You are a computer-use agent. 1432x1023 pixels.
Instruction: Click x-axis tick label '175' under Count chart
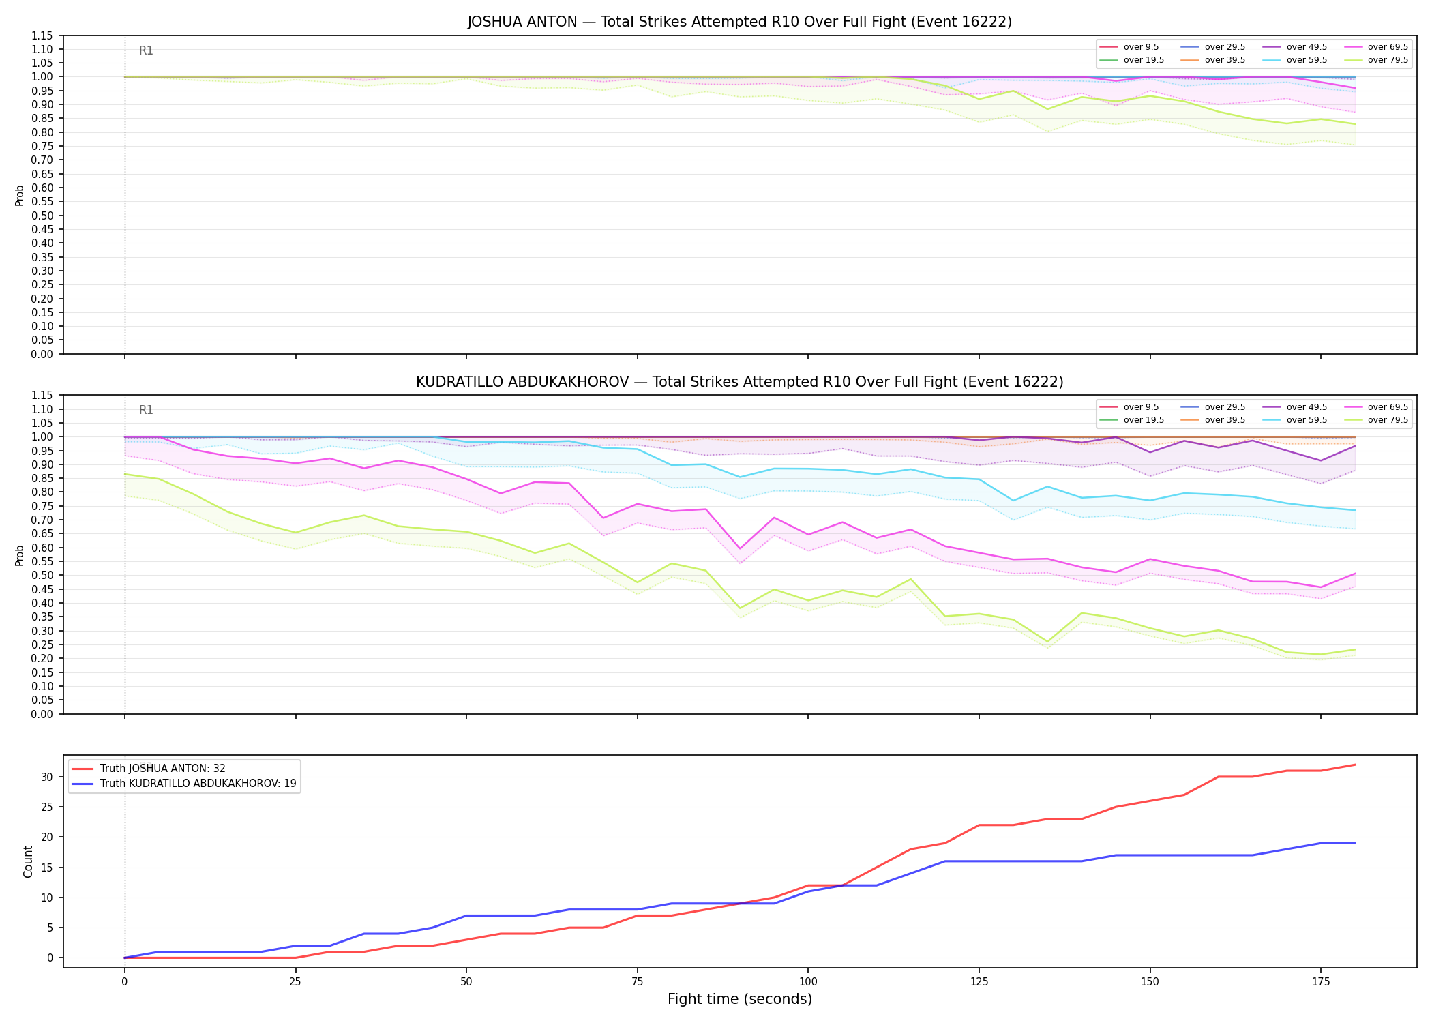pos(1321,982)
